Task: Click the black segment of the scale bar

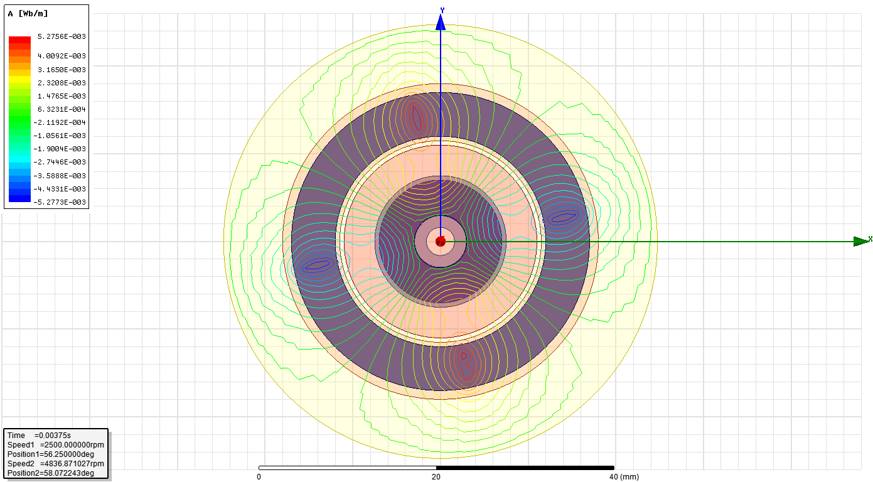Action: [x=525, y=468]
